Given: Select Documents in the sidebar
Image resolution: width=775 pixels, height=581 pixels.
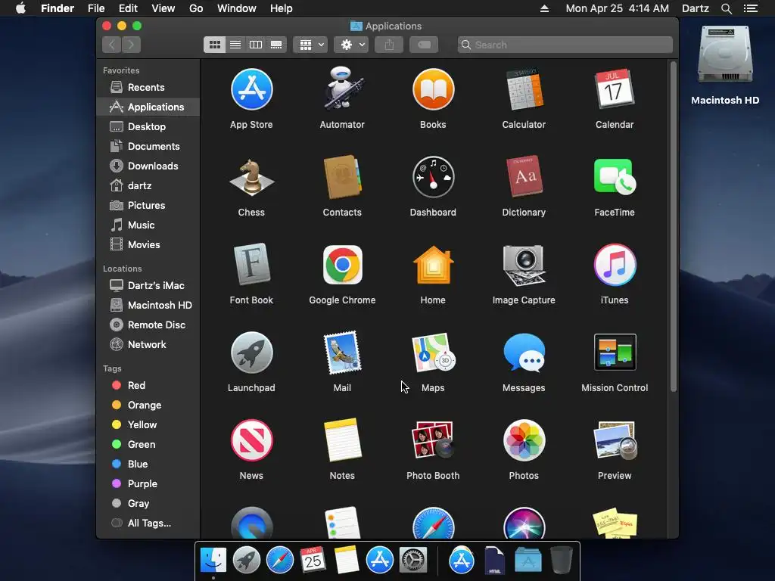Looking at the screenshot, I should tap(148, 146).
